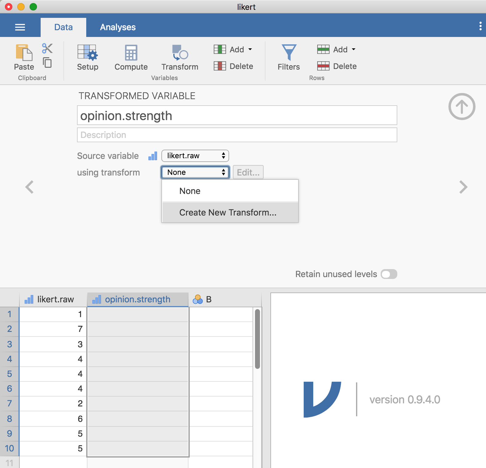Click likert.raw cell with value 2
Viewport: 486px width, 468px height.
tap(53, 403)
